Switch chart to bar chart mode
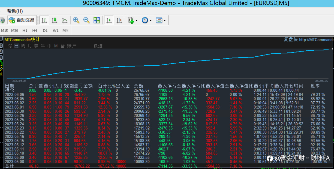Viewport: 334px width, 169px height. pyautogui.click(x=44, y=20)
